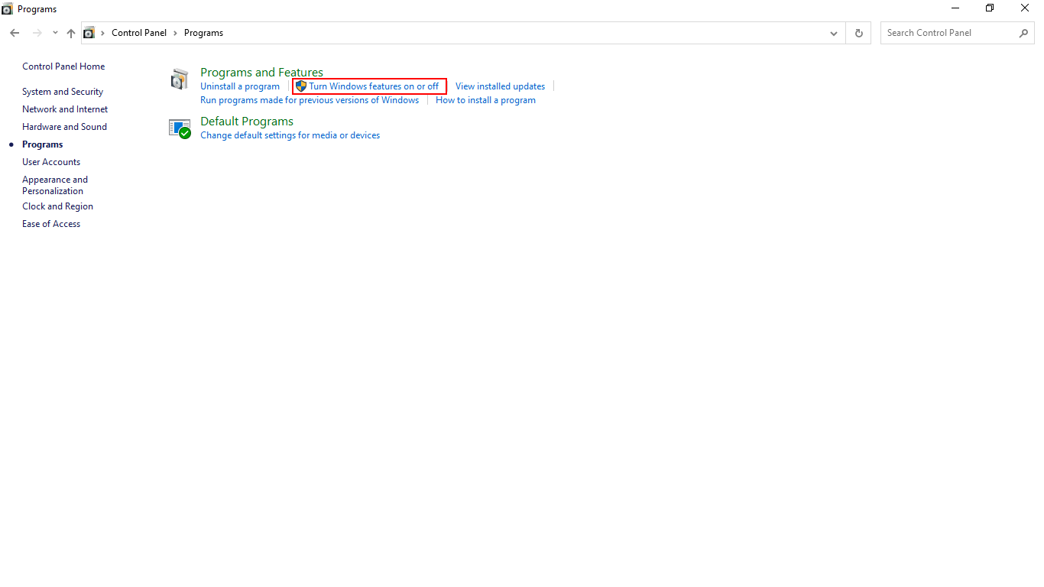Expand chevron between Control Panel and Programs
Viewport: 1044px width, 587px height.
tap(176, 33)
